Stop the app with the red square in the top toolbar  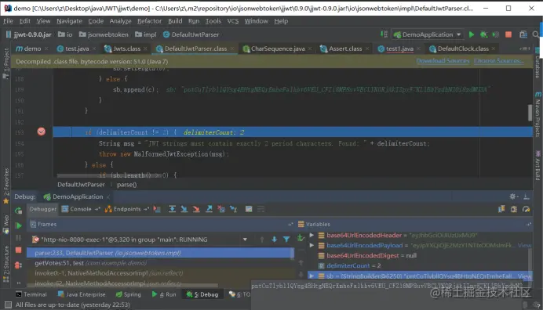(x=508, y=34)
